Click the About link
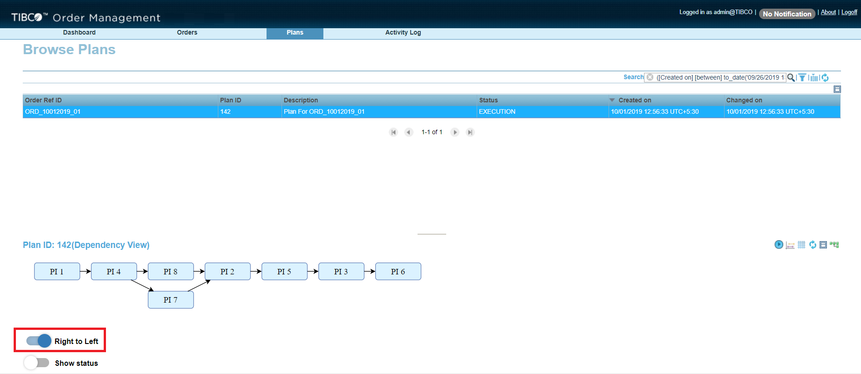Image resolution: width=861 pixels, height=374 pixels. [x=828, y=12]
